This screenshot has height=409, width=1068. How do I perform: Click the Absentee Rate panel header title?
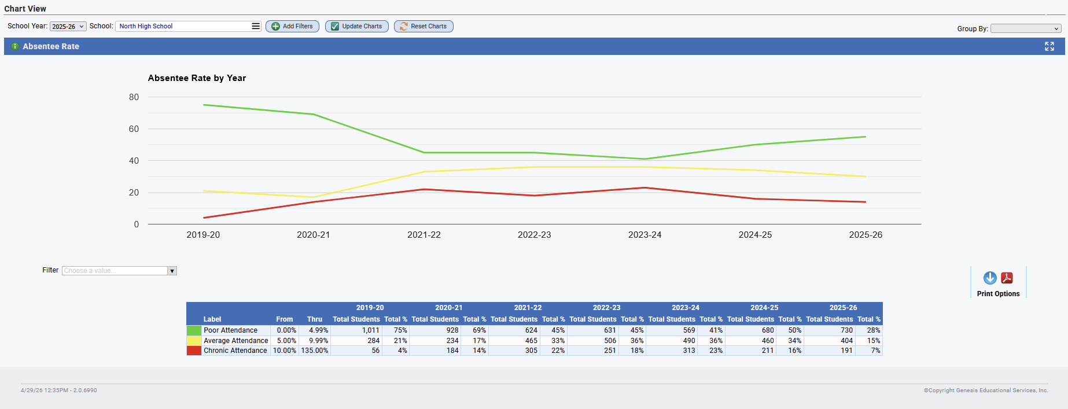click(x=51, y=46)
